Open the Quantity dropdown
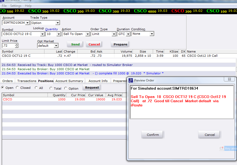The width and height of the screenshot is (237, 165). pos(59,34)
